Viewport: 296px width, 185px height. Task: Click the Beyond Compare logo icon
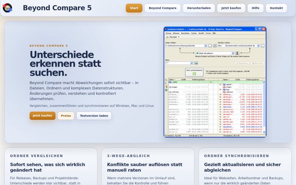(x=7, y=8)
